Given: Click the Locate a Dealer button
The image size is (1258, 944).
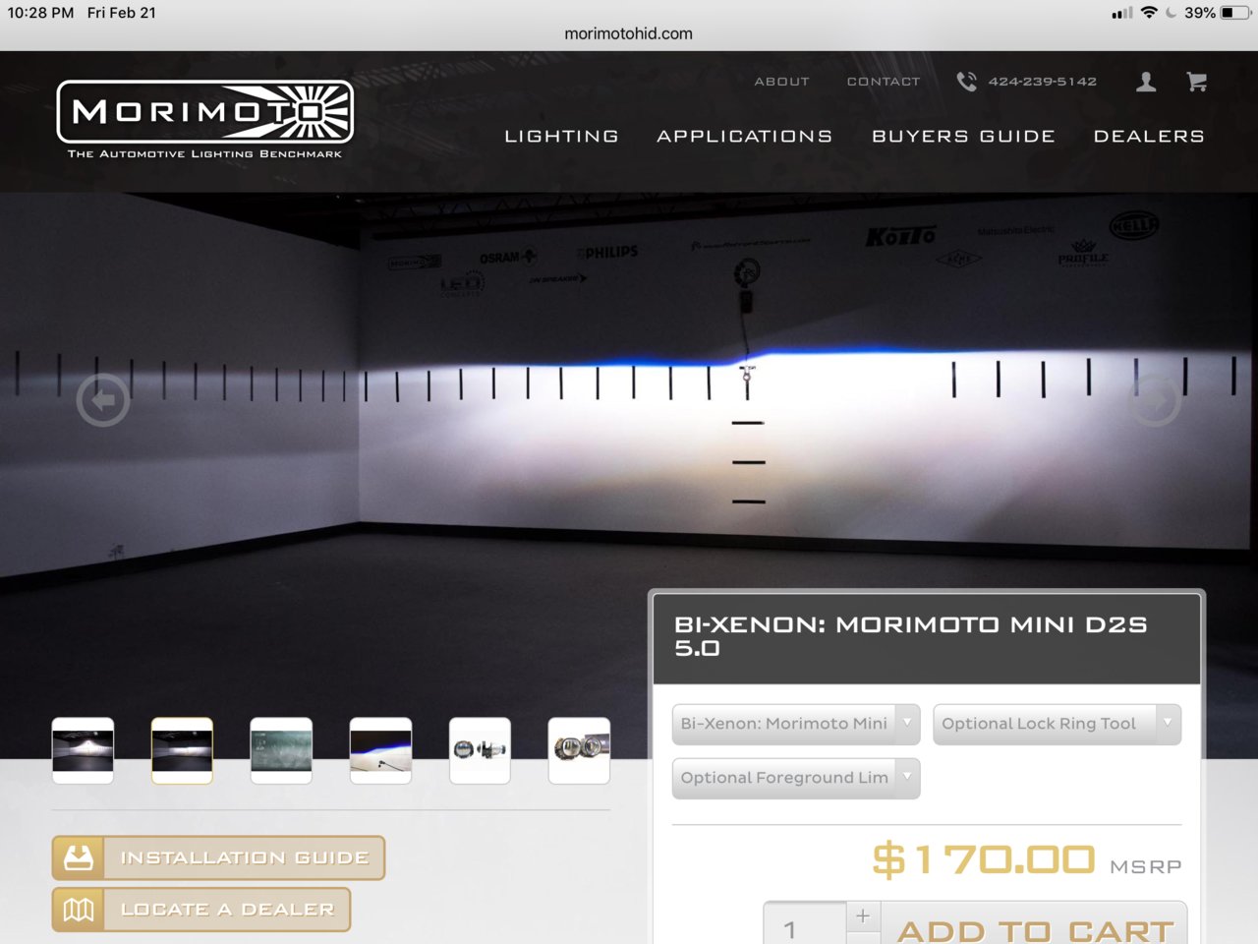Looking at the screenshot, I should pos(201,910).
